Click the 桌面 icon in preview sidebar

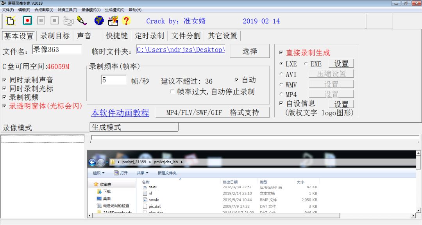pos(99,198)
